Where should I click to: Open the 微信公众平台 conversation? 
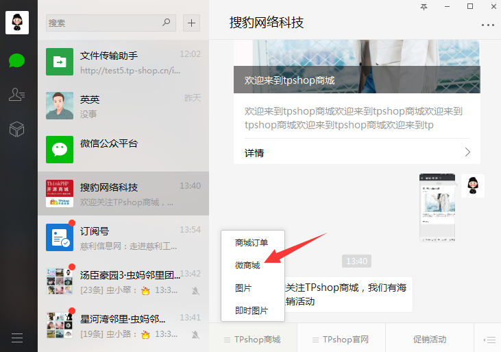click(123, 150)
